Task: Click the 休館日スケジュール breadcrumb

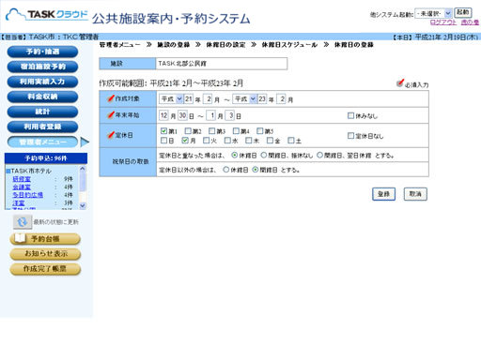Action: pos(289,45)
